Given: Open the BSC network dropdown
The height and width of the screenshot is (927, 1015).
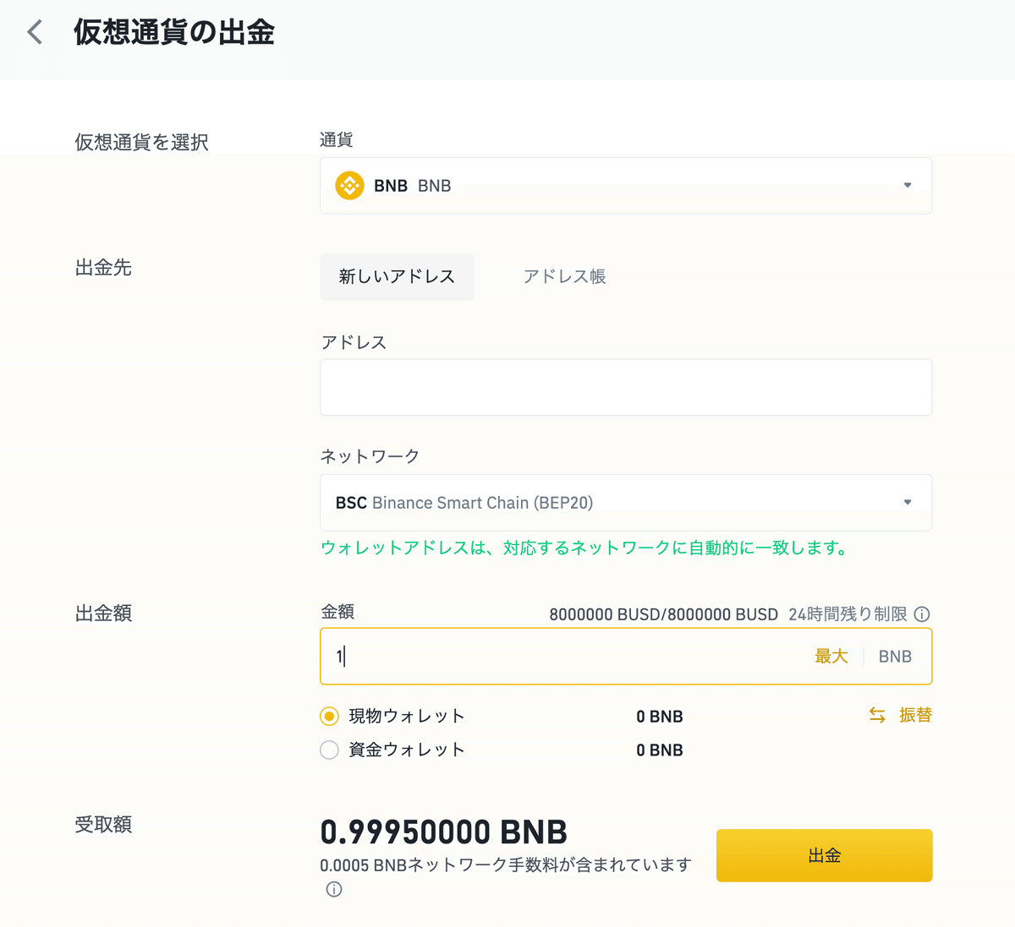Looking at the screenshot, I should pos(626,503).
